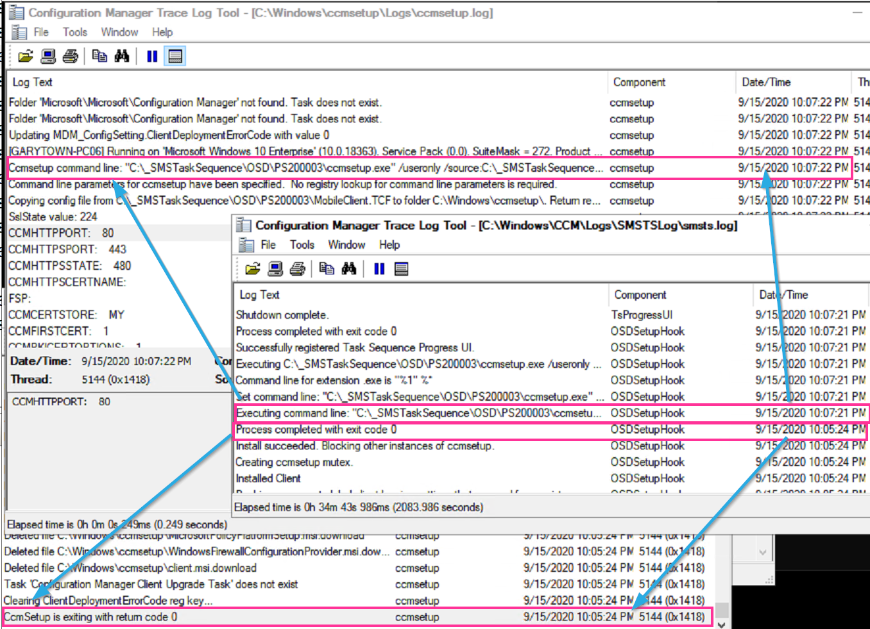This screenshot has height=629, width=870.
Task: Print the ccmsetup.log using toolbar printer icon
Action: tap(71, 56)
